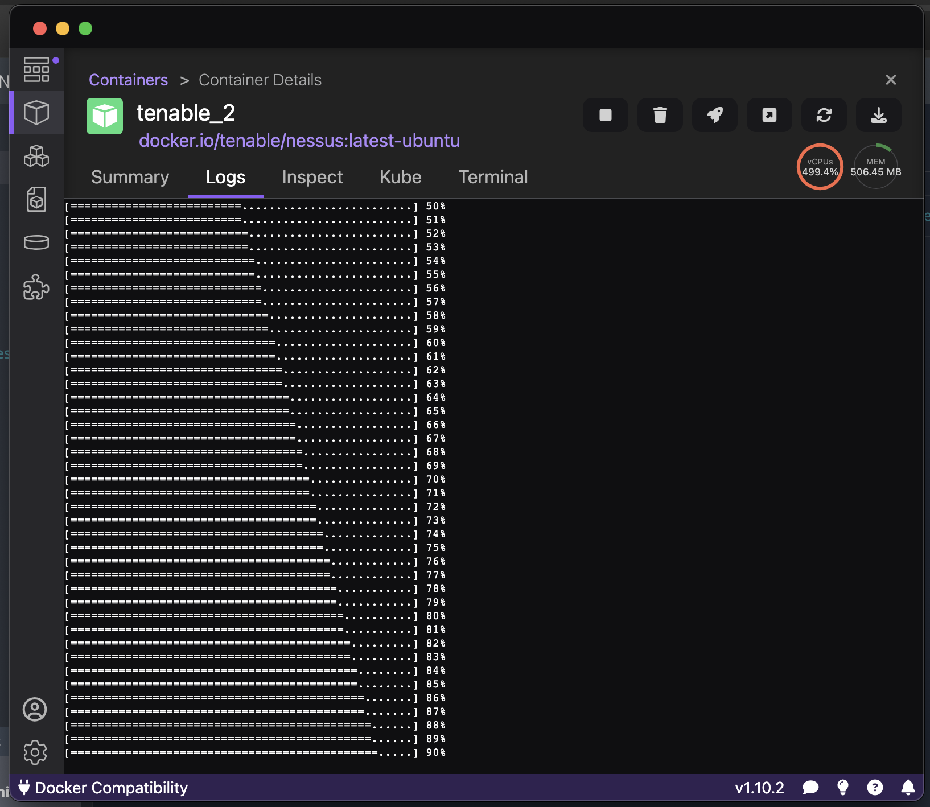Restart the container using the refresh icon

click(x=824, y=115)
